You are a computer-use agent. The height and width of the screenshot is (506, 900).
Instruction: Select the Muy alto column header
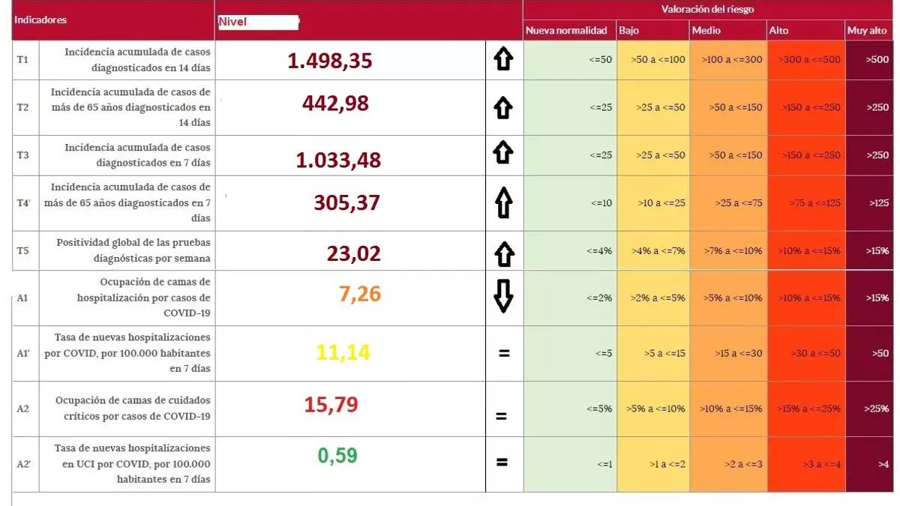point(867,31)
